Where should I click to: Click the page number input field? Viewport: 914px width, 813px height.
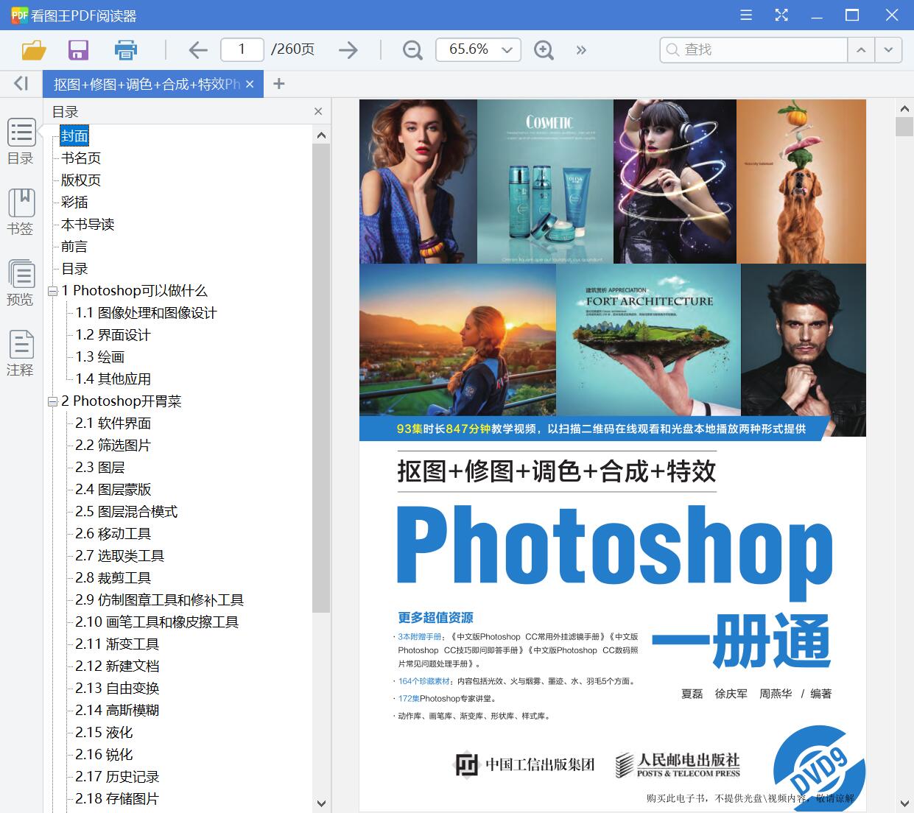coord(242,49)
